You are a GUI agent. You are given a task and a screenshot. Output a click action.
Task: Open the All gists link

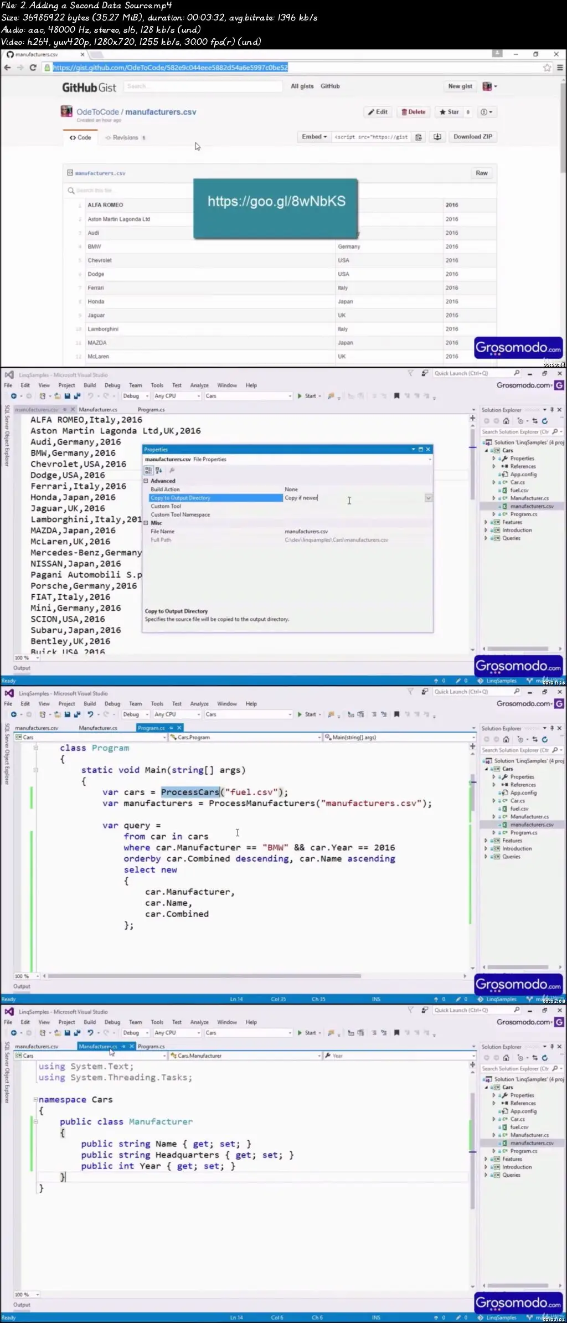302,86
